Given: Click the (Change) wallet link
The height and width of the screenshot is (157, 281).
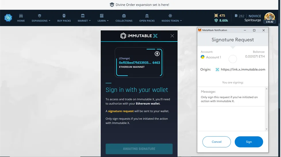Looking at the screenshot, I should 124,58.
